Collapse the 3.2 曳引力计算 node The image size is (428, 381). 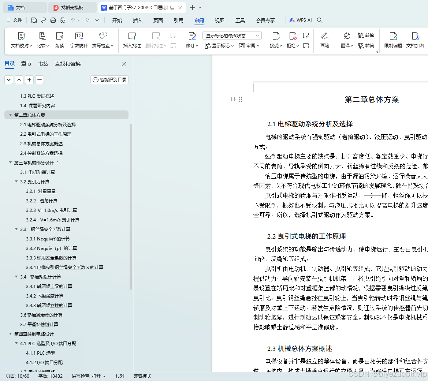point(16,182)
